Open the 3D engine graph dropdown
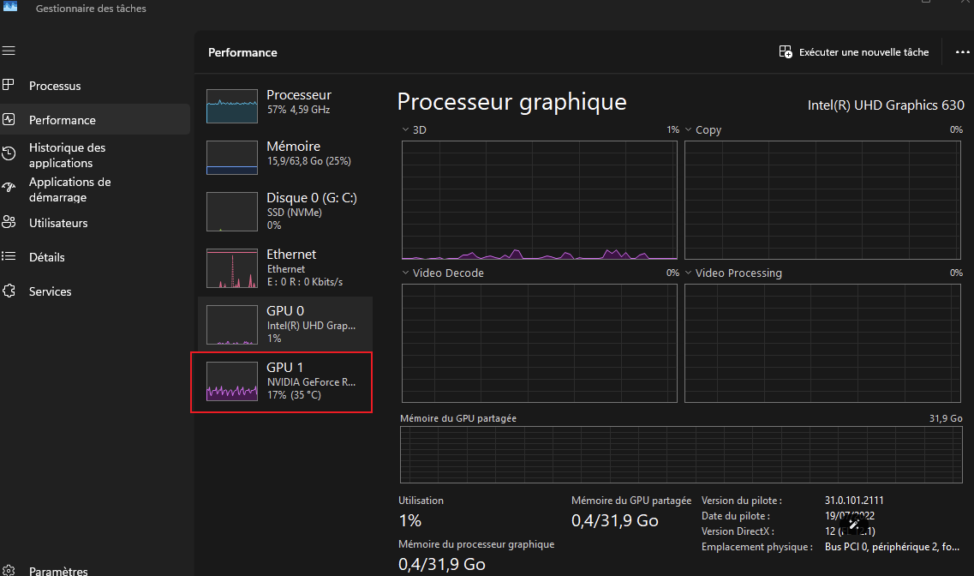 click(406, 130)
